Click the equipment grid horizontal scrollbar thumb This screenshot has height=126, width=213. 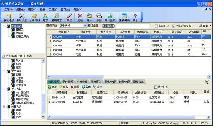77,77
